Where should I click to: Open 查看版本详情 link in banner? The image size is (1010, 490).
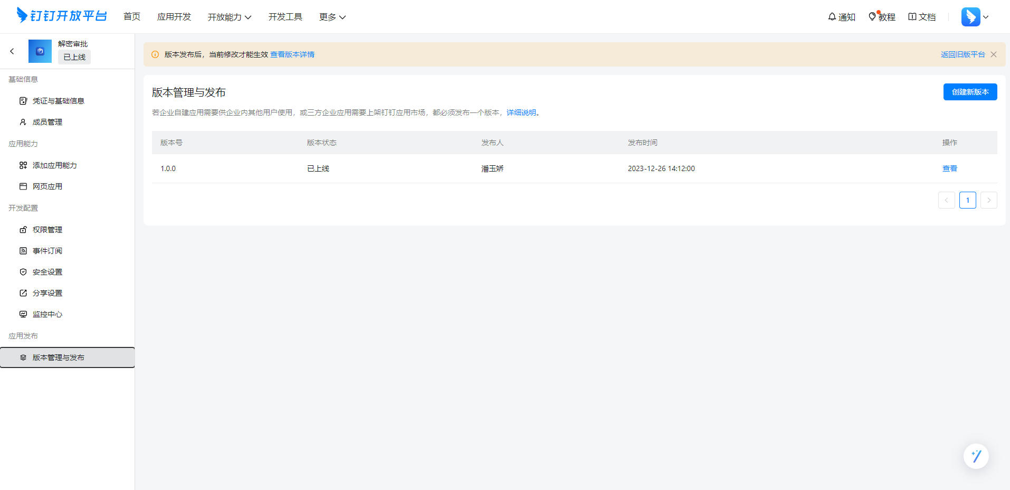(292, 54)
